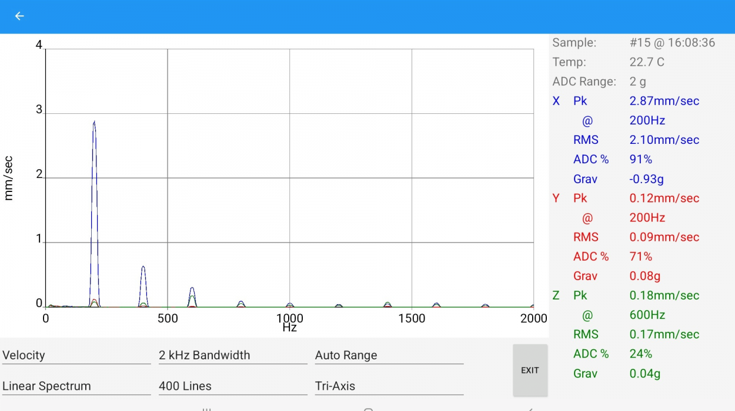Screen dimensions: 735x411
Task: Open the Auto Range dropdown
Action: coord(389,355)
